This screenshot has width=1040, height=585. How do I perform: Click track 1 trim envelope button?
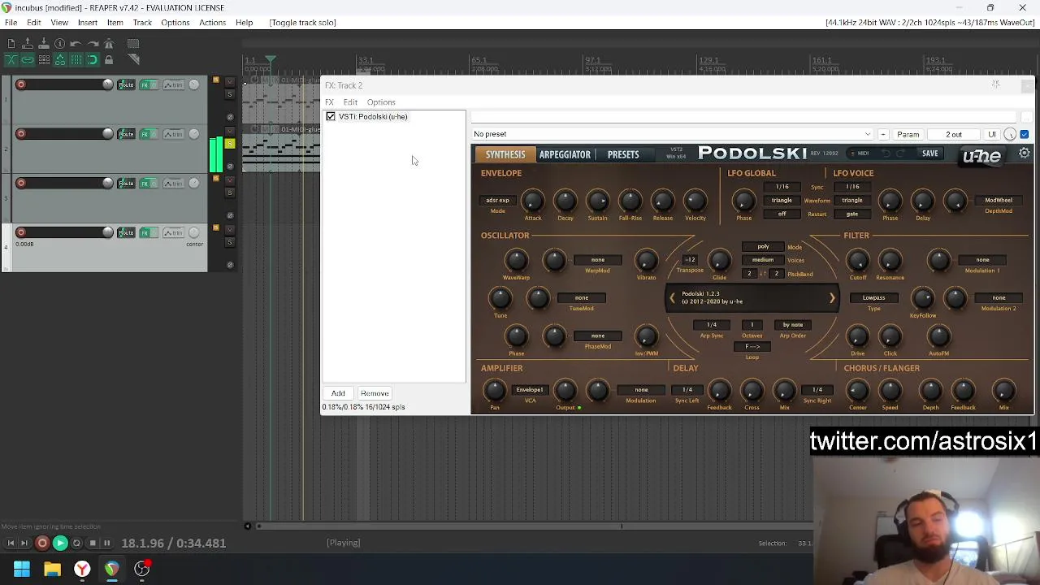tap(173, 84)
